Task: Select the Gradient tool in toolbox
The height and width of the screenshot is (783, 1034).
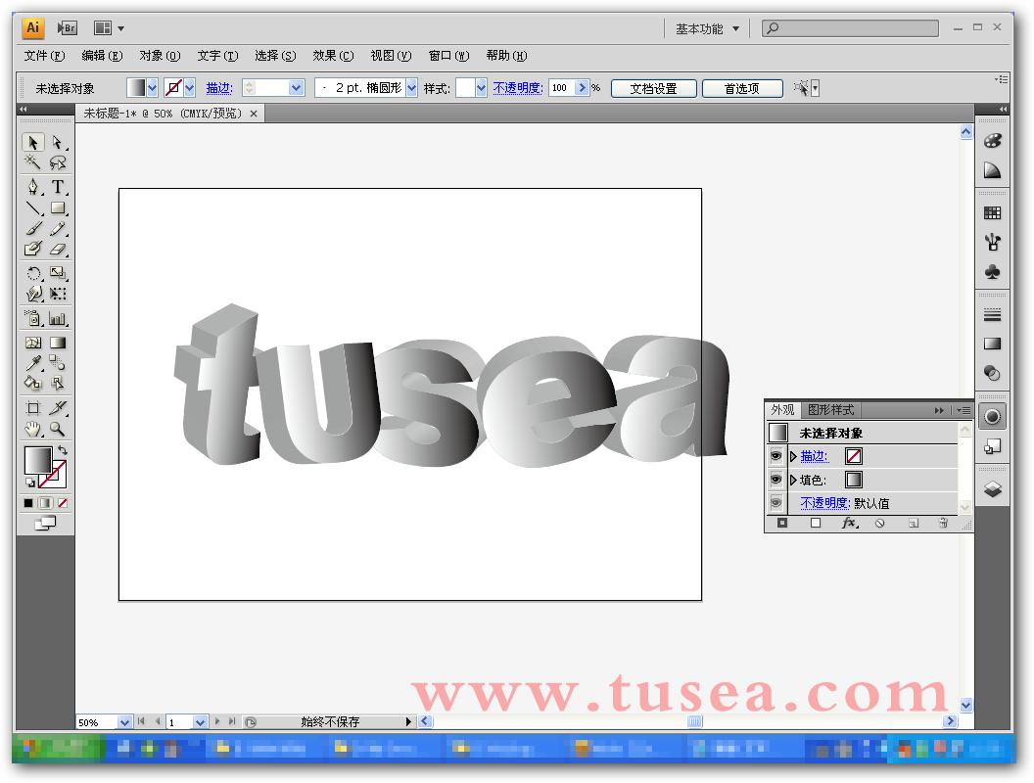Action: tap(58, 343)
